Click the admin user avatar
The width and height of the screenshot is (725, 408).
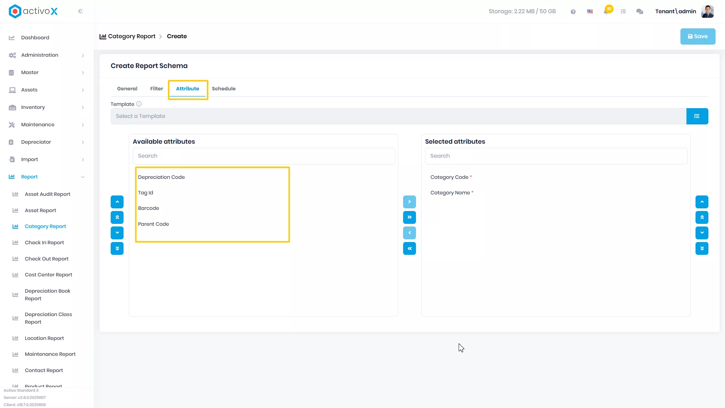click(707, 11)
